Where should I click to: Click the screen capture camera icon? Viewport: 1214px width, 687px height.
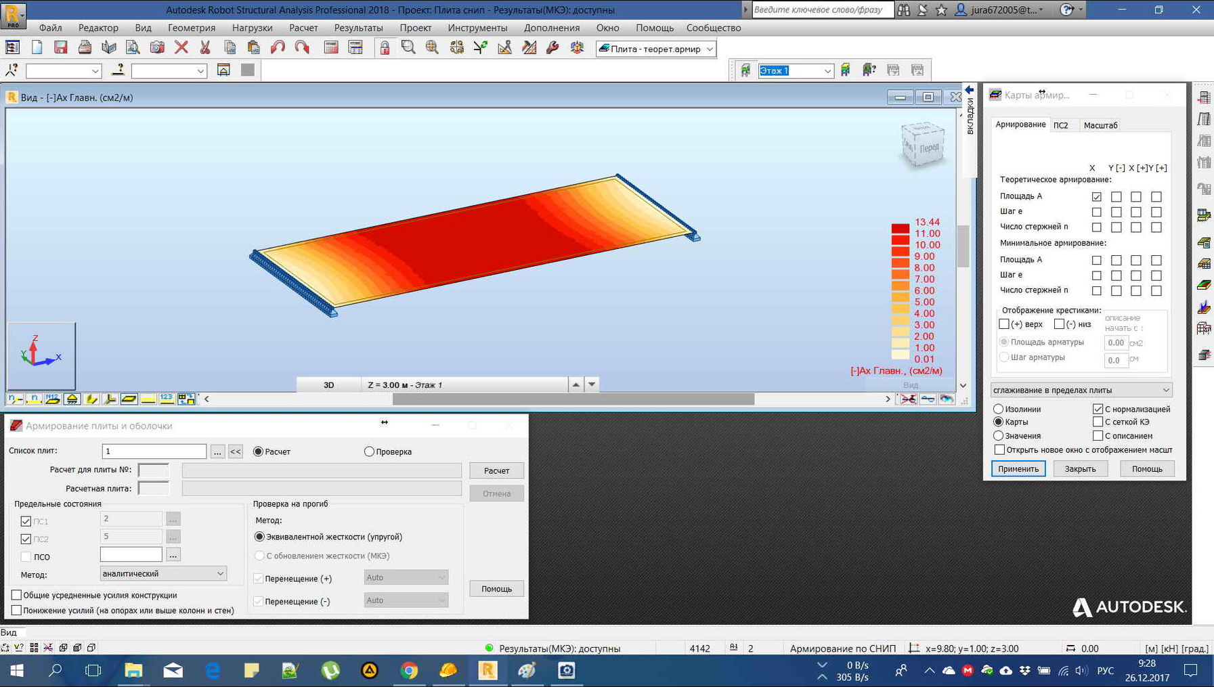[x=157, y=47]
